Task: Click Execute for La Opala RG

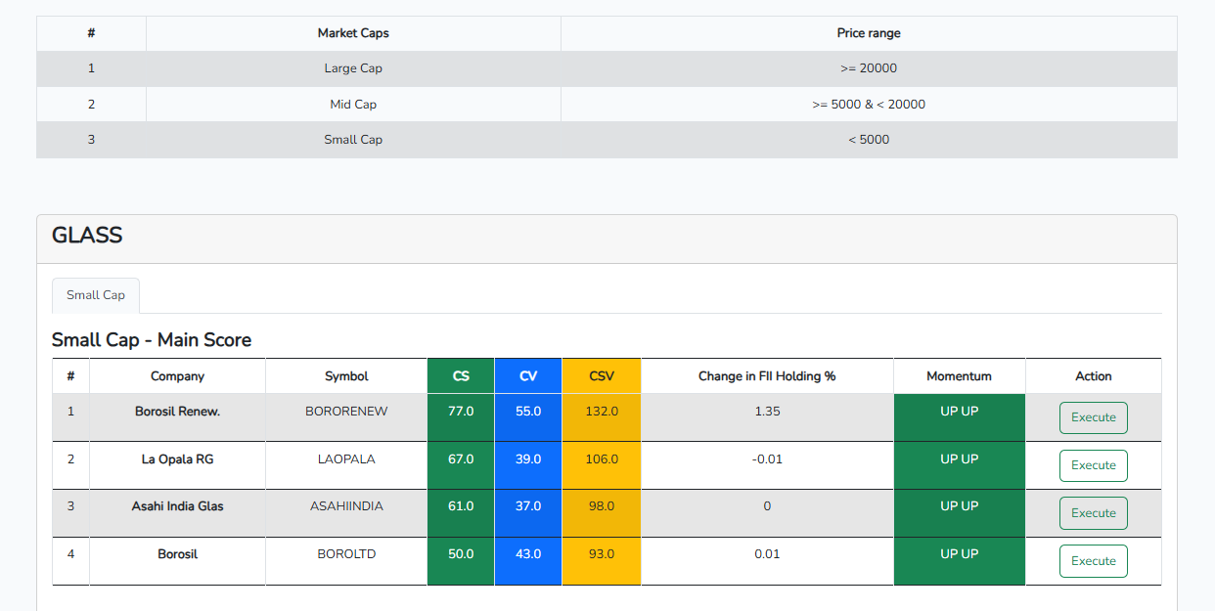Action: pos(1094,465)
